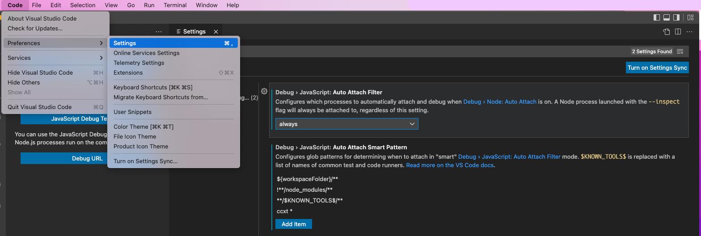701x236 pixels.
Task: Open gear menu for Auto Attach Filter
Action: [264, 91]
